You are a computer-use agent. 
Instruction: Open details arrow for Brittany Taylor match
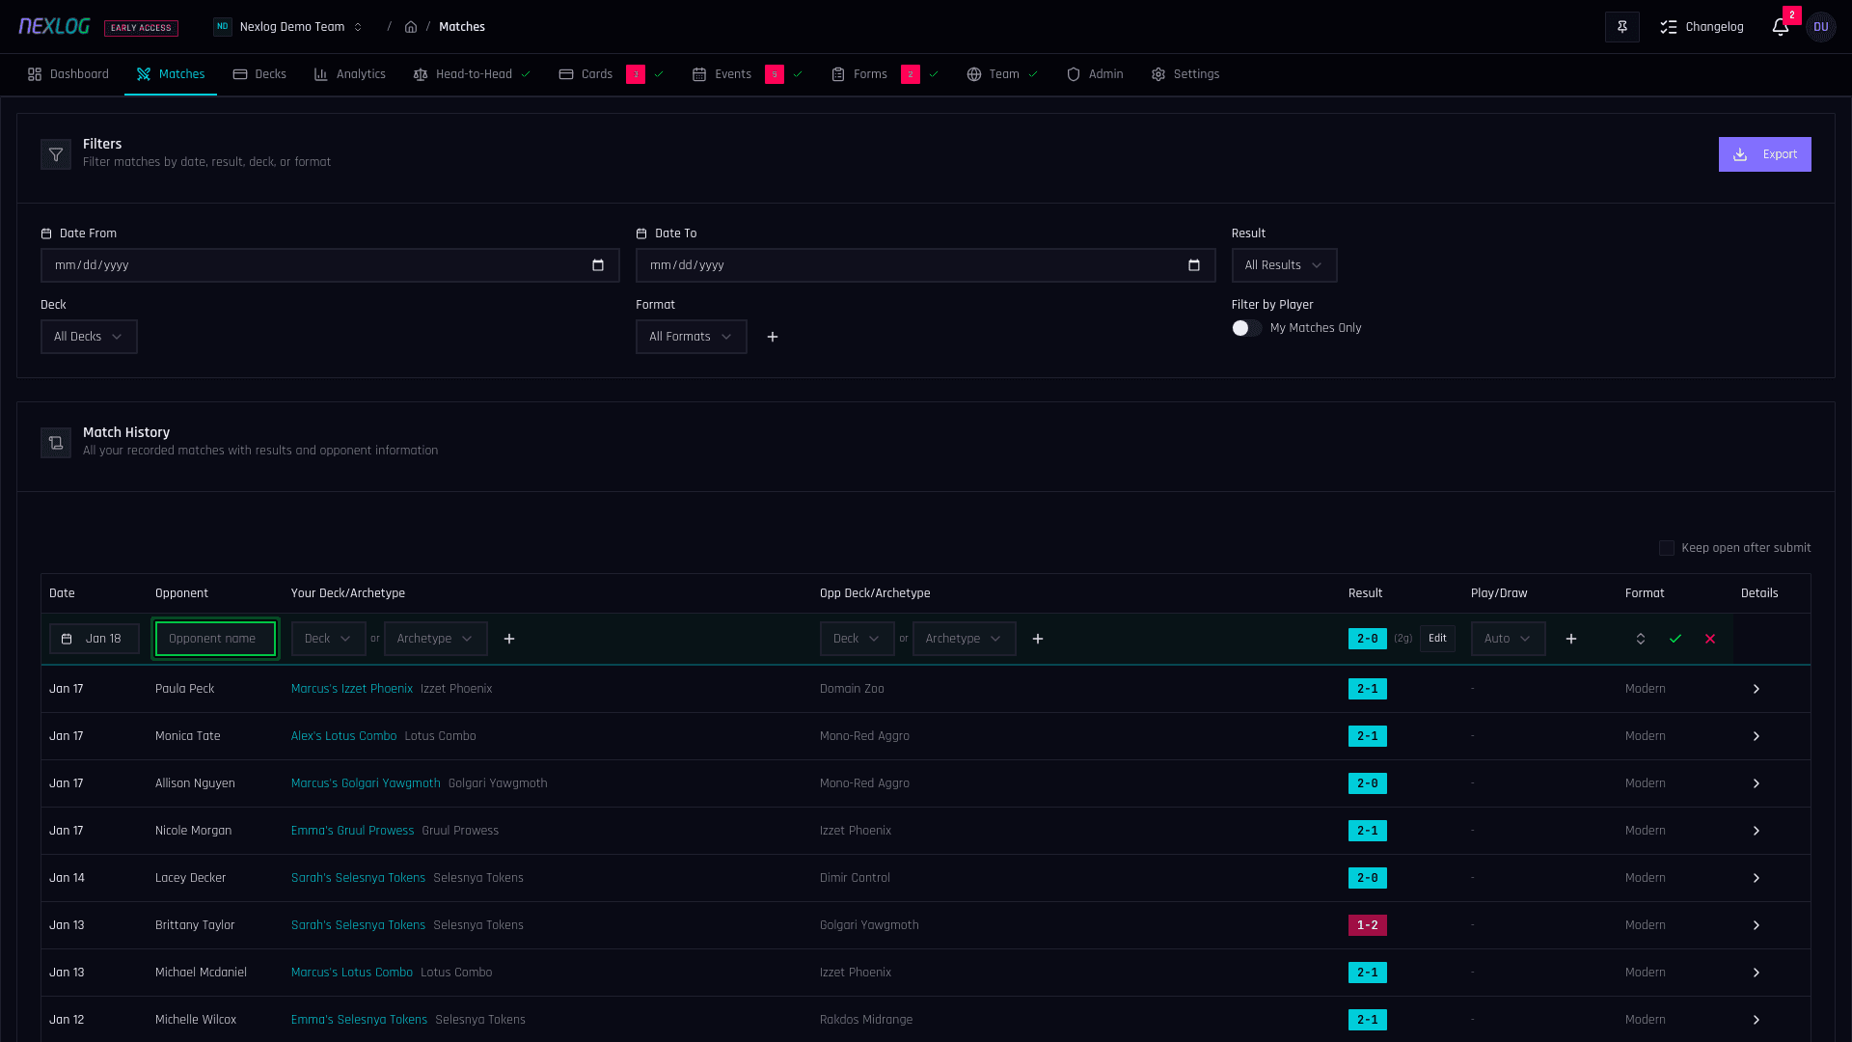(1757, 925)
